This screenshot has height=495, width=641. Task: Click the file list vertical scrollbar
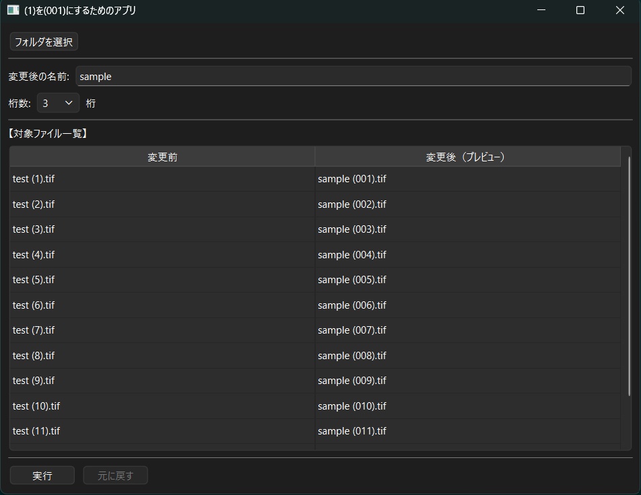click(x=629, y=276)
